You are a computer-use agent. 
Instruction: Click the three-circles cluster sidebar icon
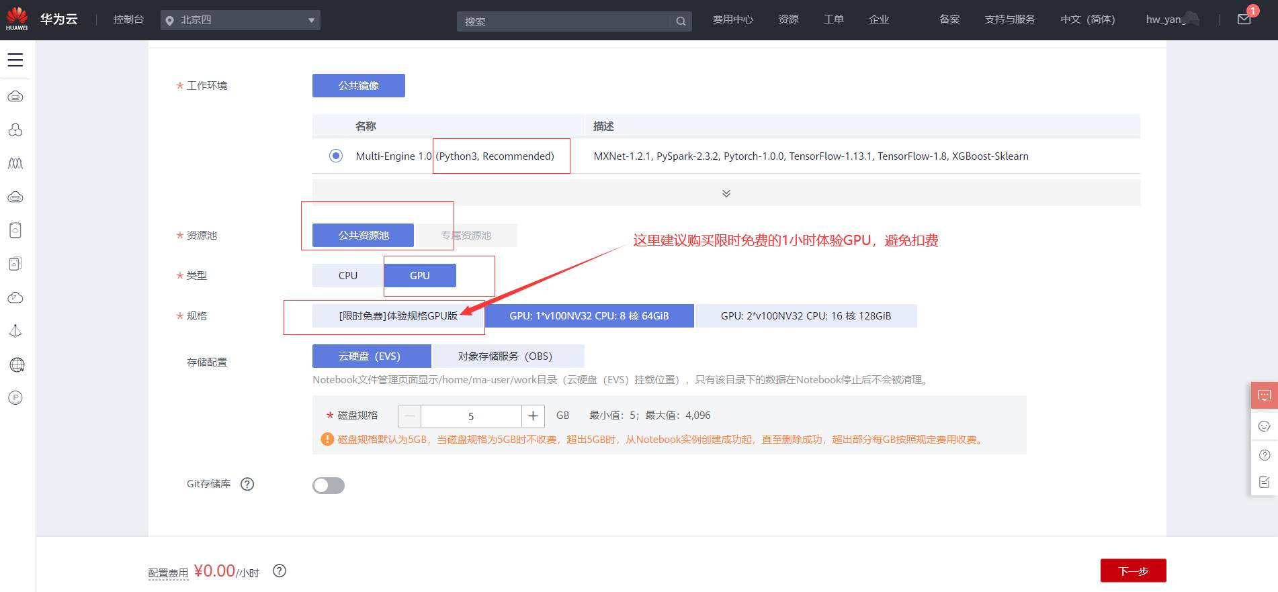[x=15, y=130]
